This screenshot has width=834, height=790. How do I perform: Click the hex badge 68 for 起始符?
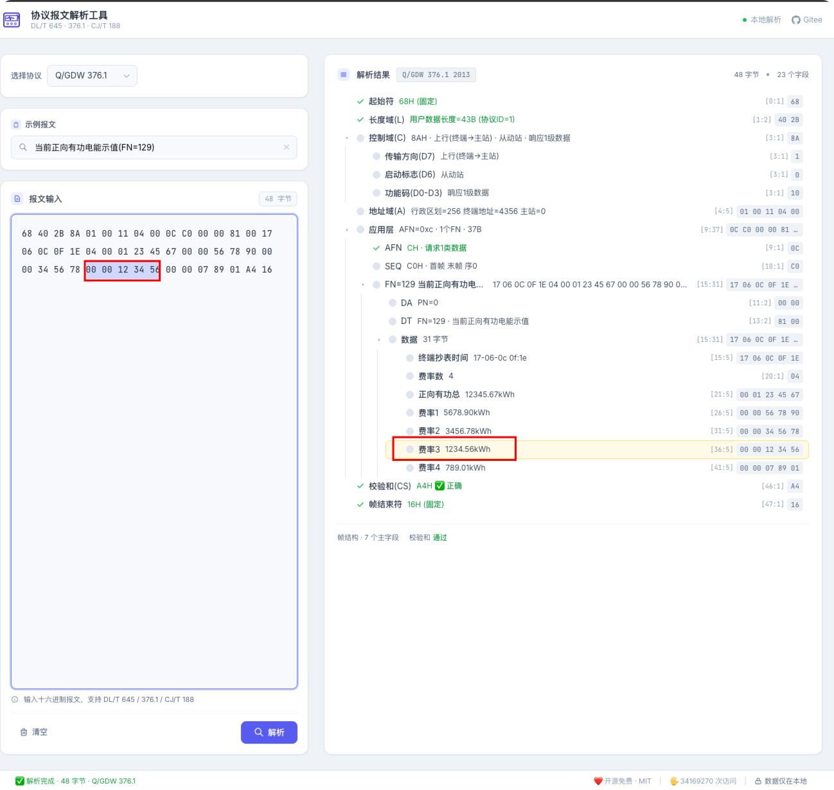pyautogui.click(x=795, y=102)
